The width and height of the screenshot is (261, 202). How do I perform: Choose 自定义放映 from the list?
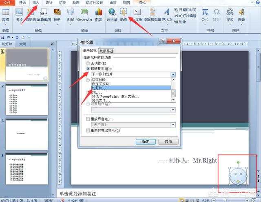pyautogui.click(x=131, y=84)
